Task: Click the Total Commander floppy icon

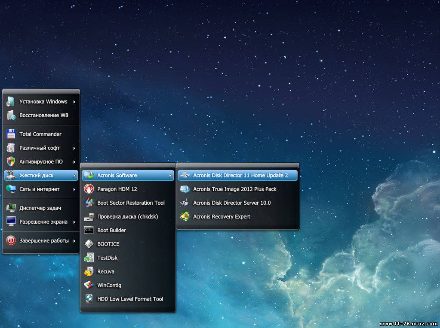Action: point(11,134)
